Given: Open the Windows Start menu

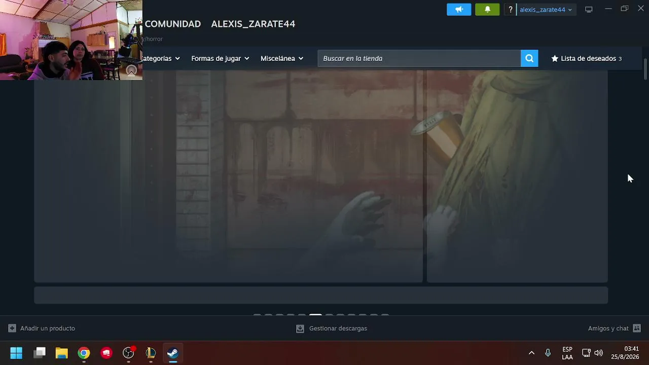Looking at the screenshot, I should (x=16, y=353).
